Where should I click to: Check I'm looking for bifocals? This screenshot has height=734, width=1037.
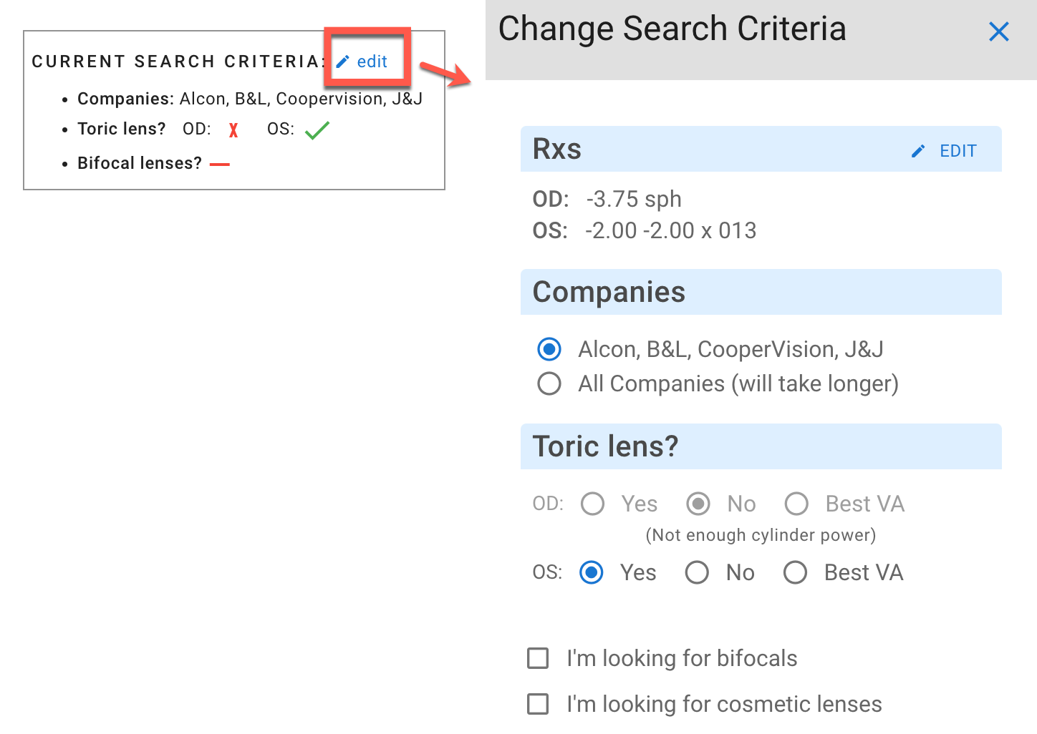(538, 658)
